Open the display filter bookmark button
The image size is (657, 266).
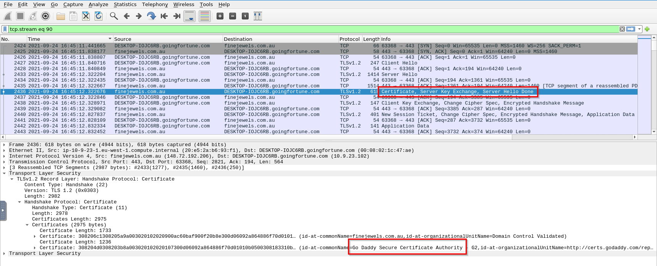click(x=5, y=29)
